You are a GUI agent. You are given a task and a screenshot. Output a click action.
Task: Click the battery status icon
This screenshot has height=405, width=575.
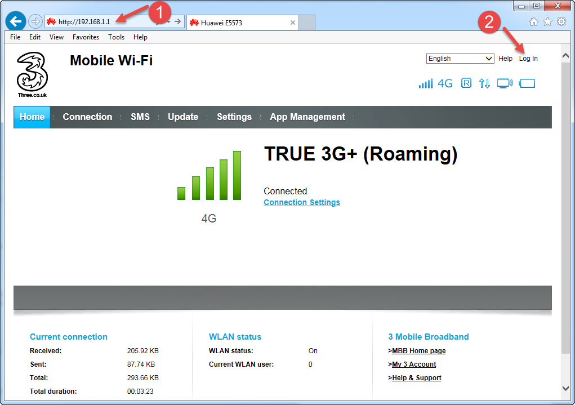click(x=527, y=83)
